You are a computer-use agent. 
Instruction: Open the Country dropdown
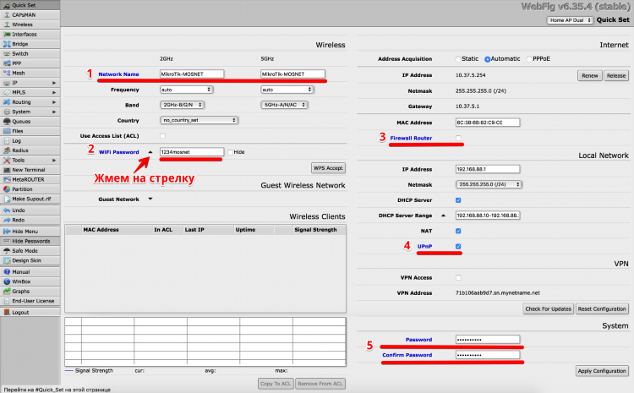pyautogui.click(x=199, y=120)
